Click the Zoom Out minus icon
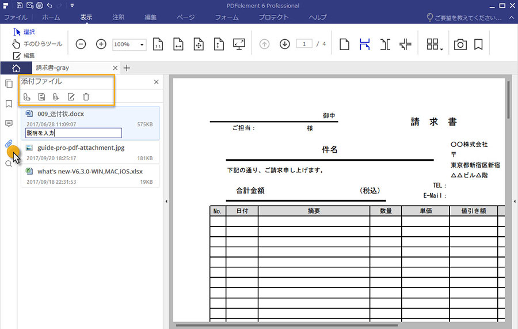This screenshot has width=518, height=329. point(81,44)
